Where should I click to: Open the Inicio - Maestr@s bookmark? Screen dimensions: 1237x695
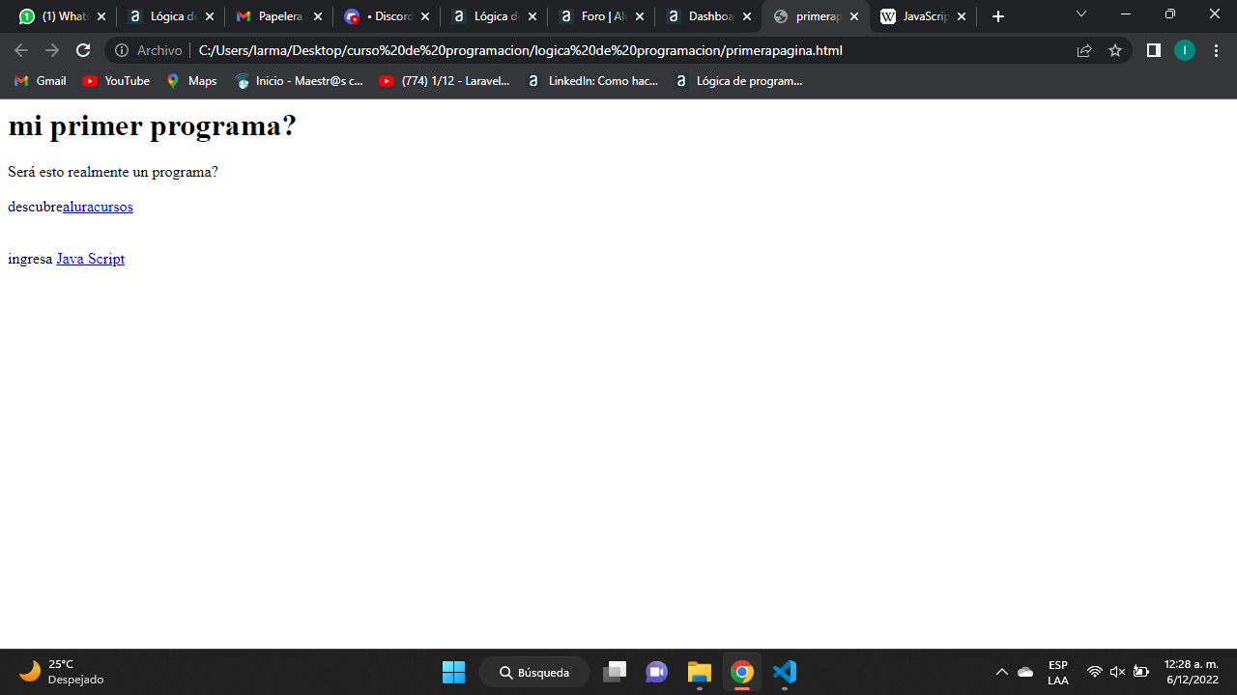(300, 81)
